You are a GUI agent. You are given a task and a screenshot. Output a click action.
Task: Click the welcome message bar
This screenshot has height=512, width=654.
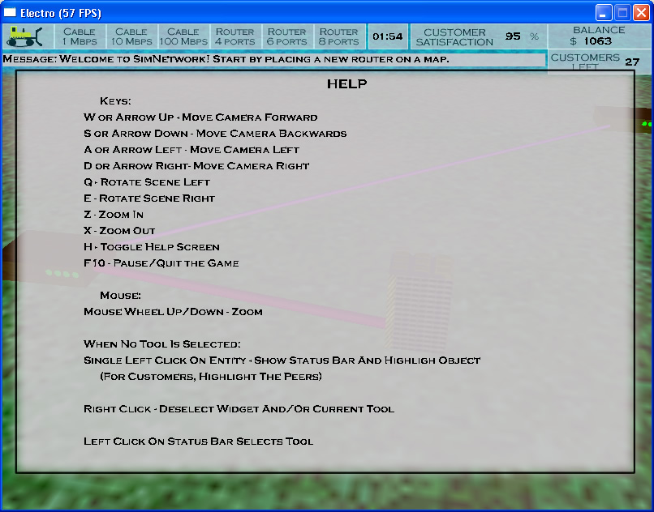(x=273, y=60)
